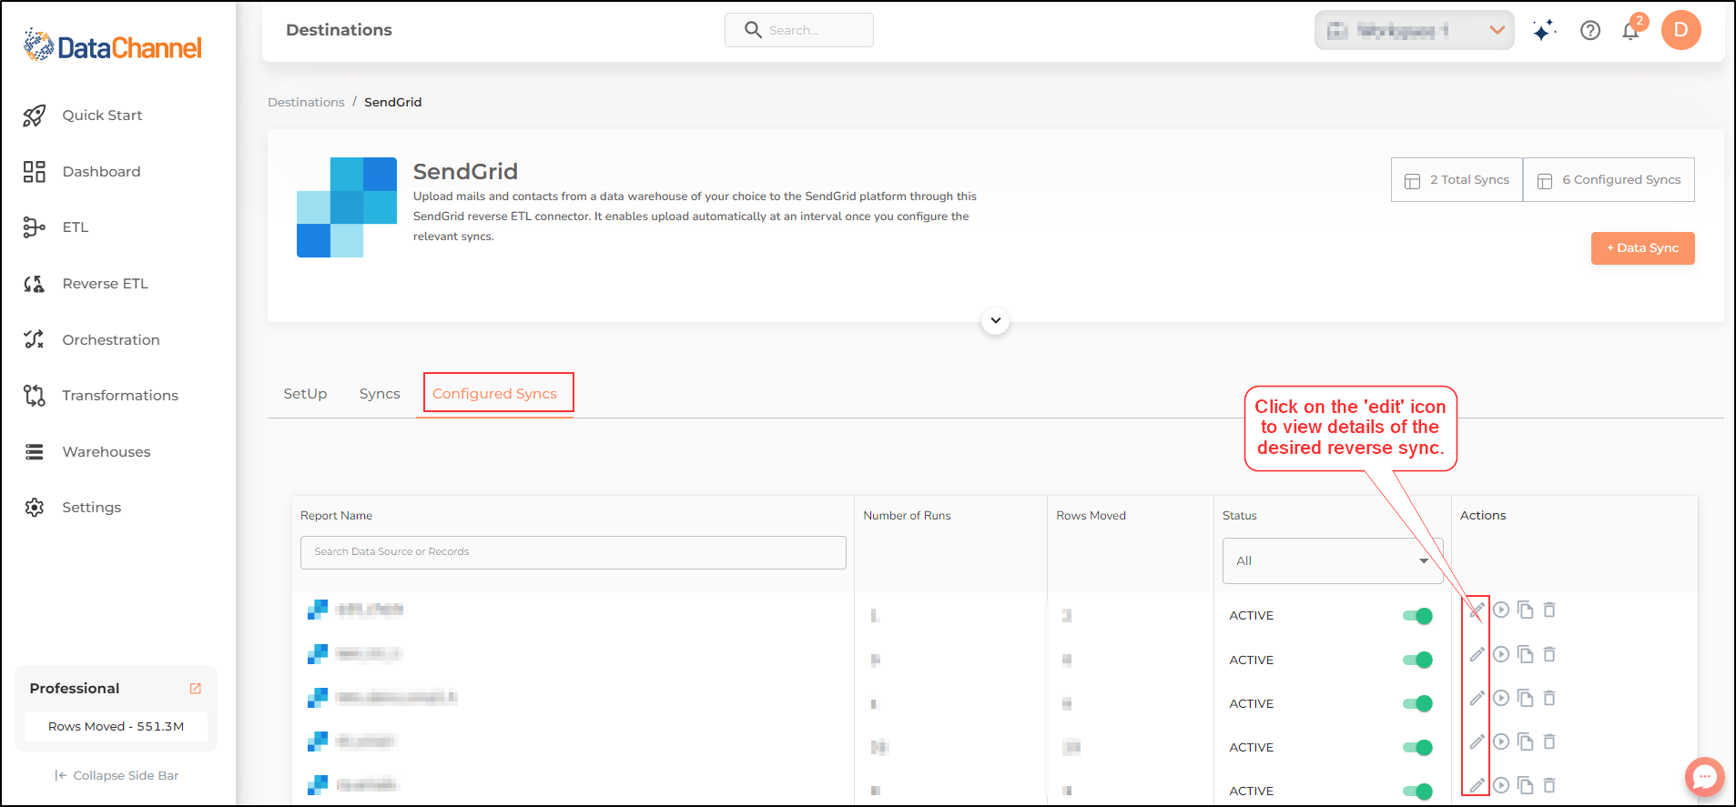
Task: Delete the second row's sync
Action: (1549, 654)
